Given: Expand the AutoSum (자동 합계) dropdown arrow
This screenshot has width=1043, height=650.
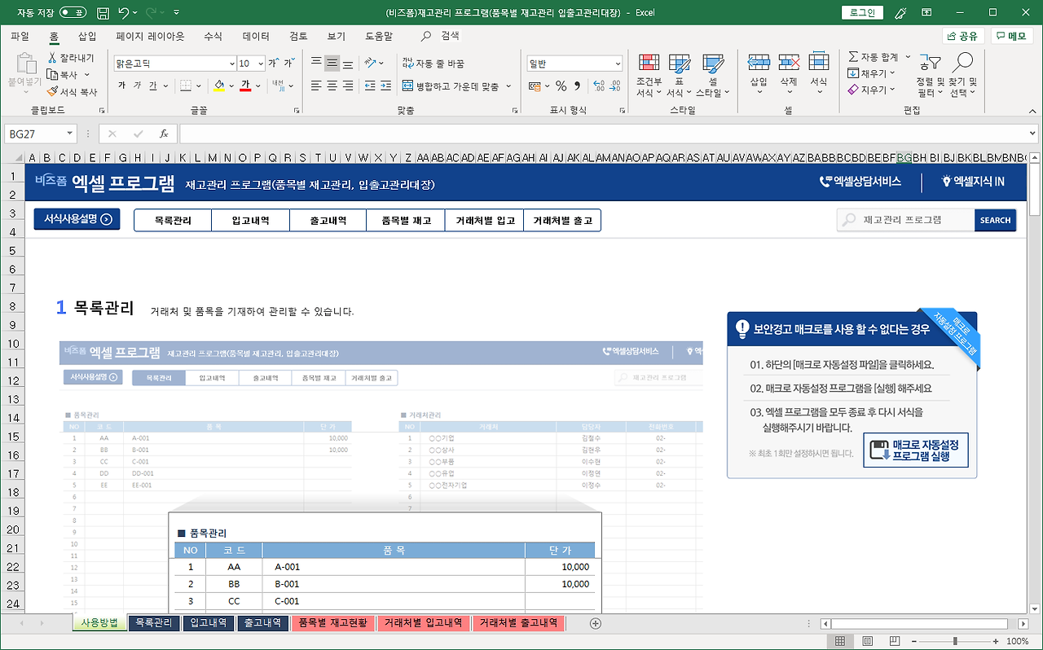Looking at the screenshot, I should coord(906,58).
